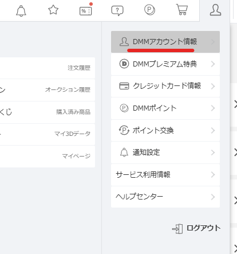Open オークション履歴 link
Image resolution: width=237 pixels, height=254 pixels.
coord(68,89)
